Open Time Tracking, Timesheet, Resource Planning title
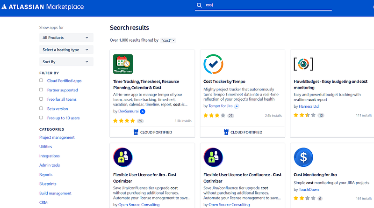Image resolution: width=374 pixels, height=208 pixels. (x=146, y=85)
